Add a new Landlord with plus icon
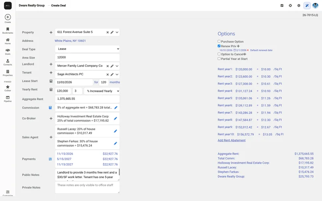 (51, 64)
